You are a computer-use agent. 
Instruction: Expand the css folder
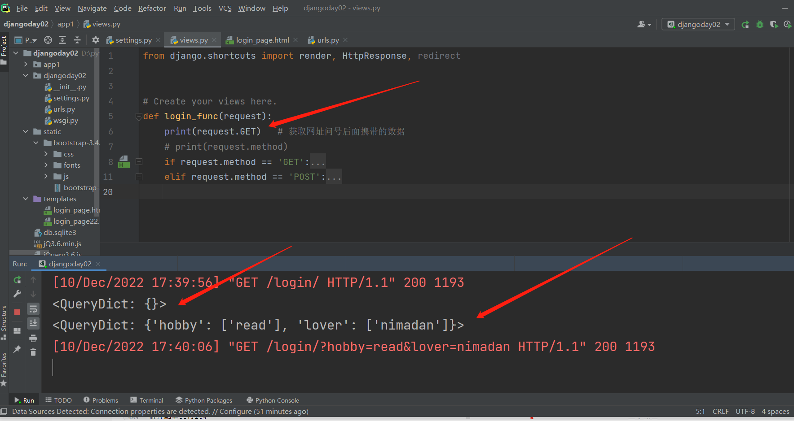click(46, 154)
